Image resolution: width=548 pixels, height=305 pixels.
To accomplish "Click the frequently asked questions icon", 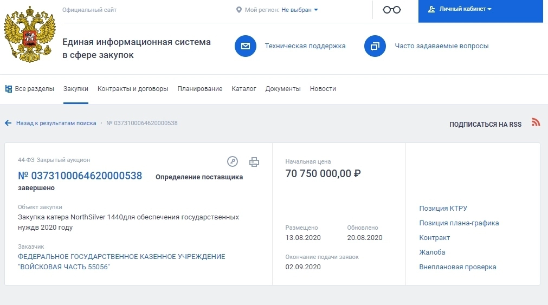I will [375, 46].
